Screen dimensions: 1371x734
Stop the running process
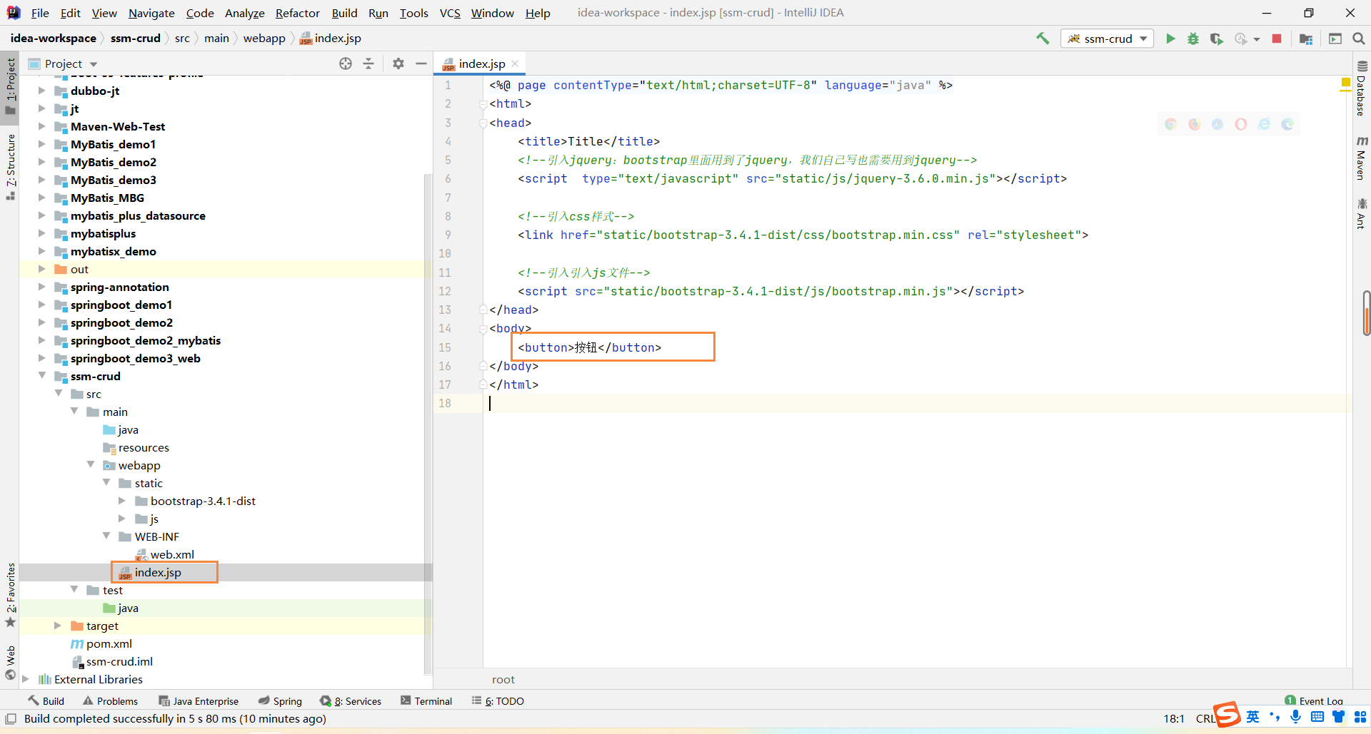[x=1277, y=39]
